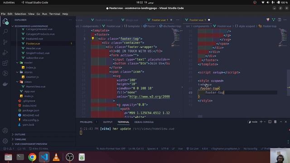Viewport: 290px width, 163px height.
Task: Kill terminal with trash icon
Action: (x=275, y=122)
